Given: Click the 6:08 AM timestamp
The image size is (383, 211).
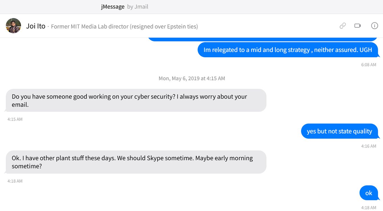Looking at the screenshot, I should coord(368,65).
